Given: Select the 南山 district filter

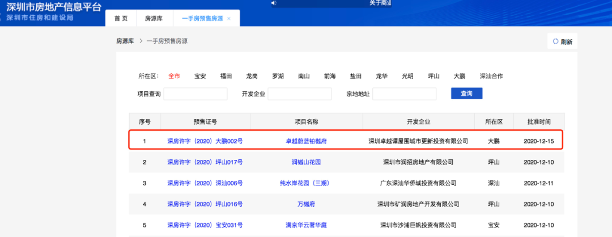Looking at the screenshot, I should click(304, 76).
